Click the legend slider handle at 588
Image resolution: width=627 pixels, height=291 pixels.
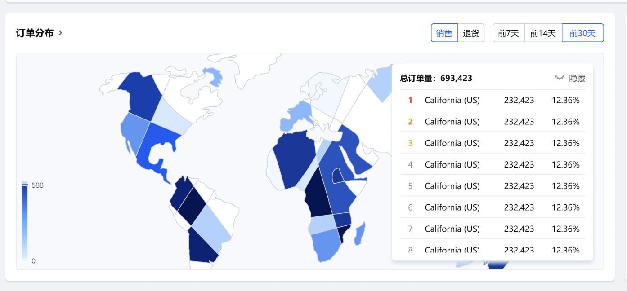[x=25, y=185]
